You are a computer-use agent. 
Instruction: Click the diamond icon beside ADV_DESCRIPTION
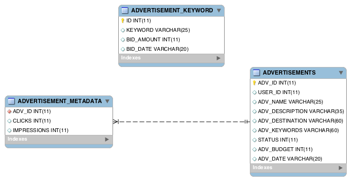point(254,111)
